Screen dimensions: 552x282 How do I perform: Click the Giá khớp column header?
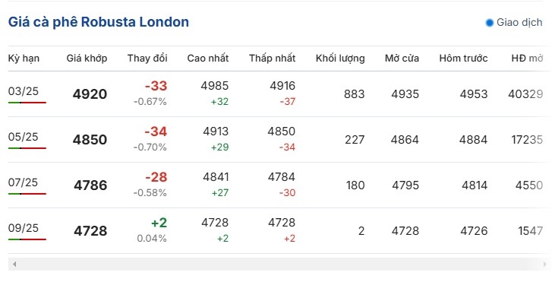87,59
